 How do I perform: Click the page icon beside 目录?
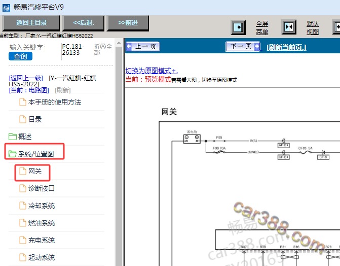pos(23,119)
